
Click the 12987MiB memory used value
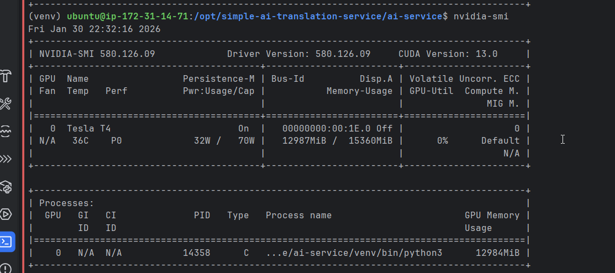click(304, 141)
